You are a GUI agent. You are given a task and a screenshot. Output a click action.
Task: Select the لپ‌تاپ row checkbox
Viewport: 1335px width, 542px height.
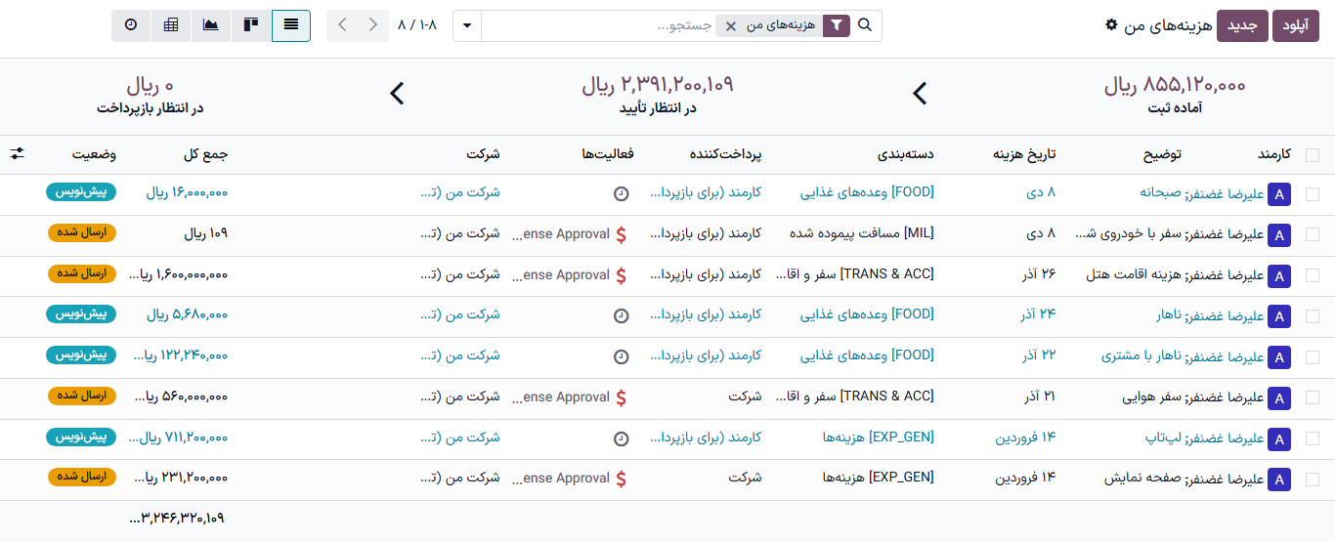click(x=1312, y=438)
